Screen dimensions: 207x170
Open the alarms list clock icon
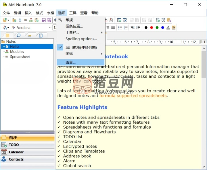163,20
